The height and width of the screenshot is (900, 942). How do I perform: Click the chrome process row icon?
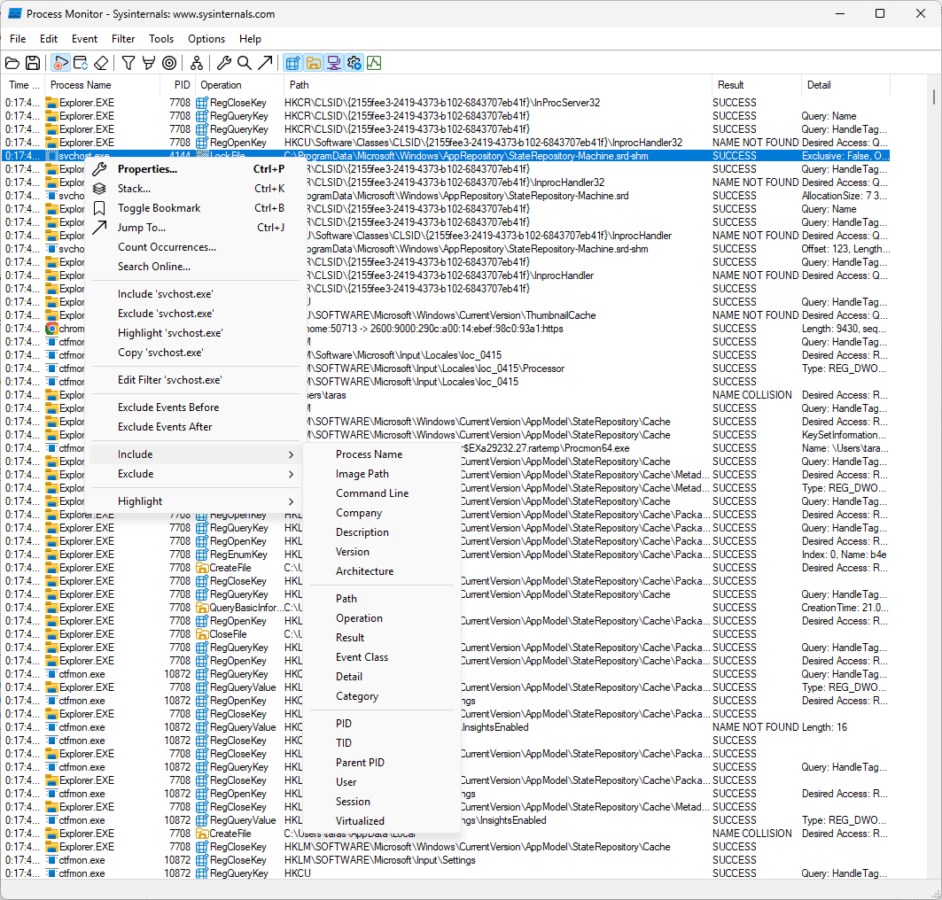coord(51,329)
